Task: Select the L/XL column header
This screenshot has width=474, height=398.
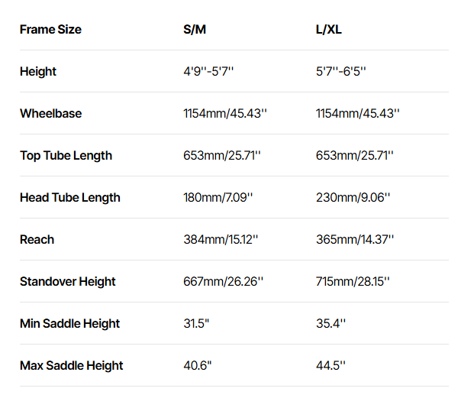Action: [328, 30]
